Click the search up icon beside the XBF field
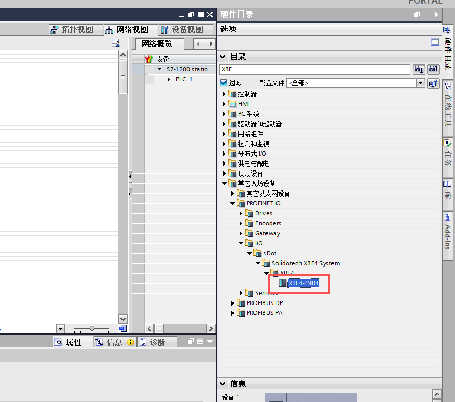This screenshot has height=402, width=455. 433,69
